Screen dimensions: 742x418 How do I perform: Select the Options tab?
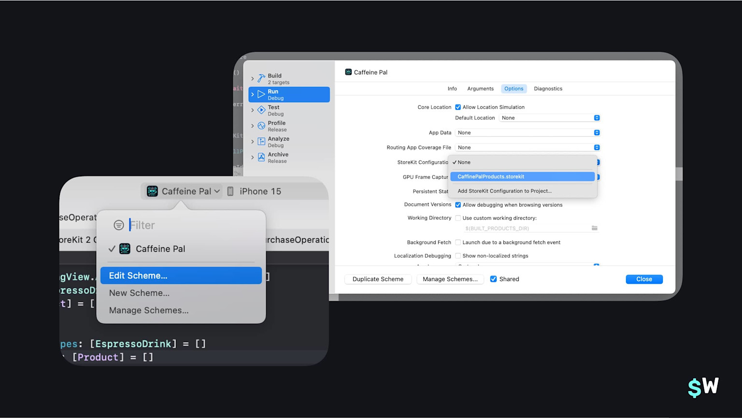click(514, 88)
